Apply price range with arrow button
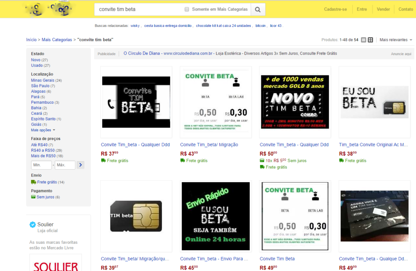This screenshot has width=416, height=271. coord(80,165)
